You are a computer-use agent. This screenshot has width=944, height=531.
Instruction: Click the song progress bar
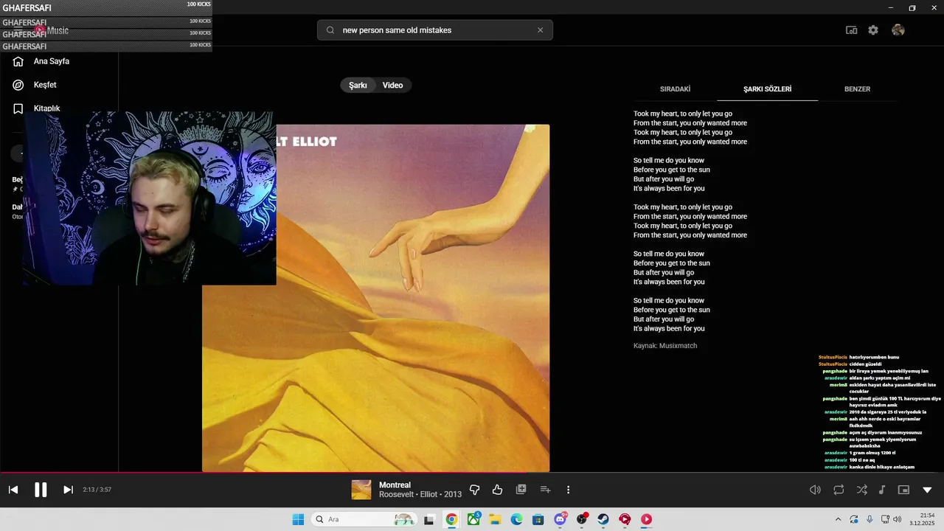(x=472, y=473)
